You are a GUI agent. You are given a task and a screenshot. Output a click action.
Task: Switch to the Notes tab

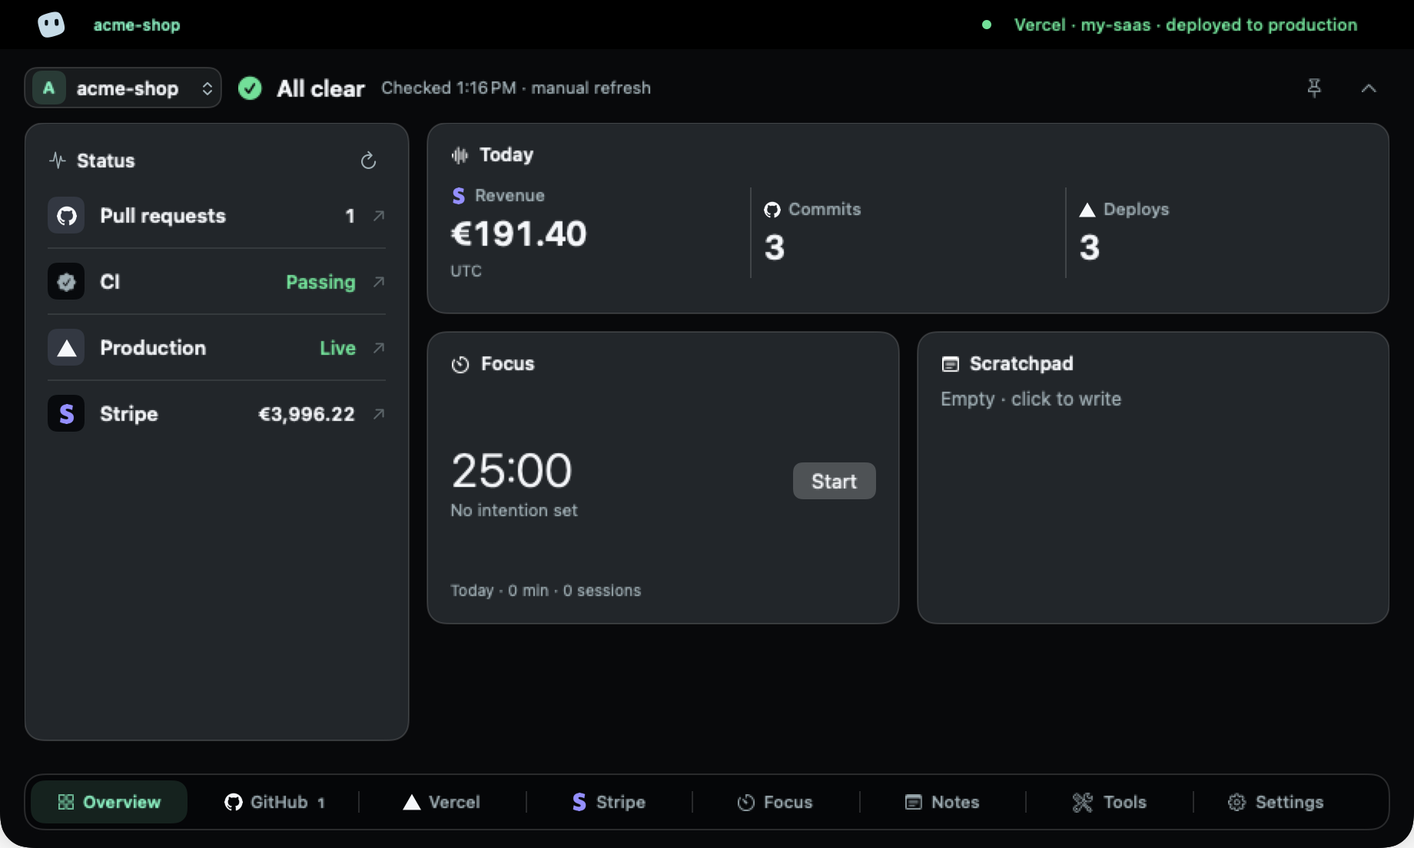click(942, 802)
